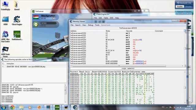Open the blue ASUS folder icon

tap(5, 19)
